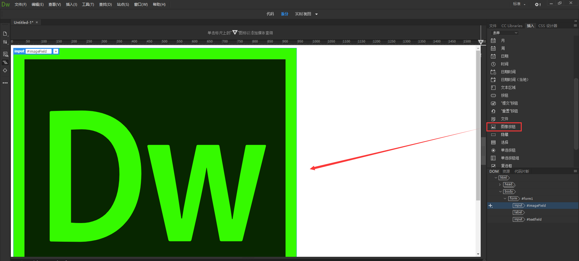Toggle the indented-lines icon in left toolbar

pyautogui.click(x=5, y=62)
